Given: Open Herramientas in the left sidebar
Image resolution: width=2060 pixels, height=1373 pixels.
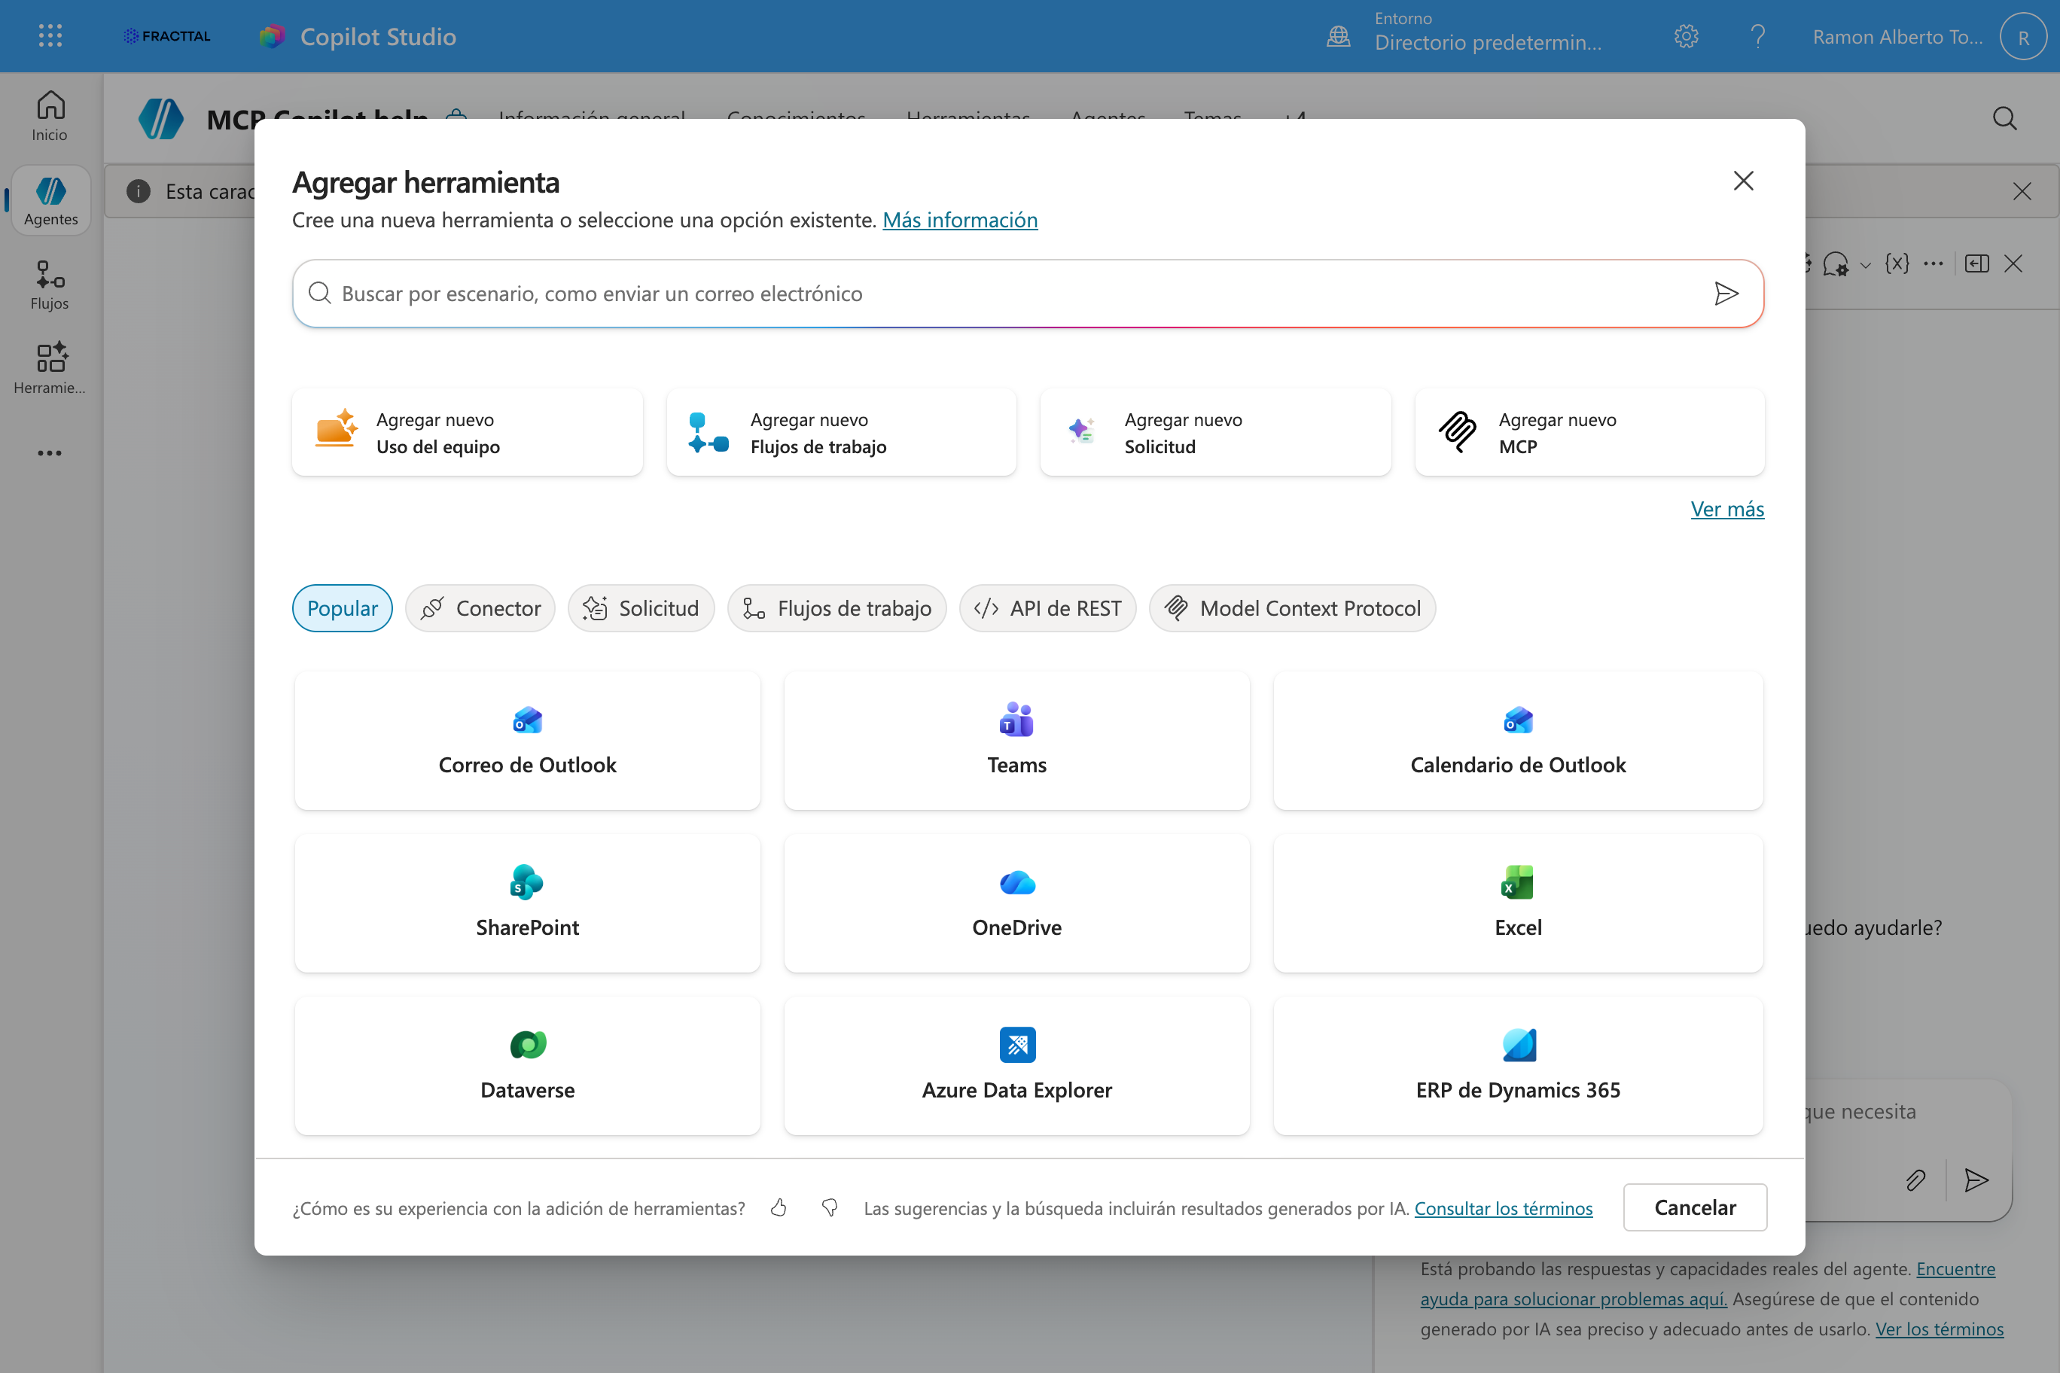Looking at the screenshot, I should tap(50, 369).
